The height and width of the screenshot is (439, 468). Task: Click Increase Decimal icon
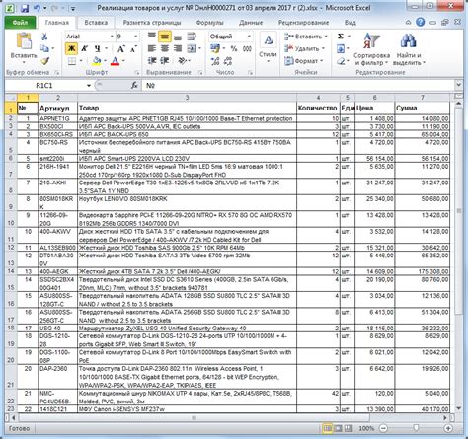point(215,61)
